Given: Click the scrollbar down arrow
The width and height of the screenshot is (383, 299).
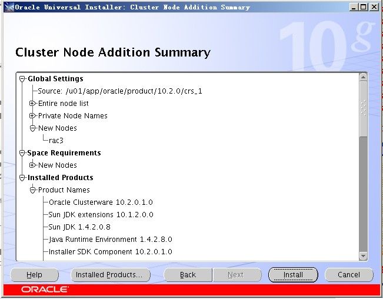Looking at the screenshot, I should click(363, 256).
